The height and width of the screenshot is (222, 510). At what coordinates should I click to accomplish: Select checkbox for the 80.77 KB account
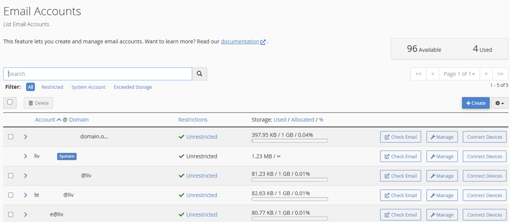click(x=11, y=215)
